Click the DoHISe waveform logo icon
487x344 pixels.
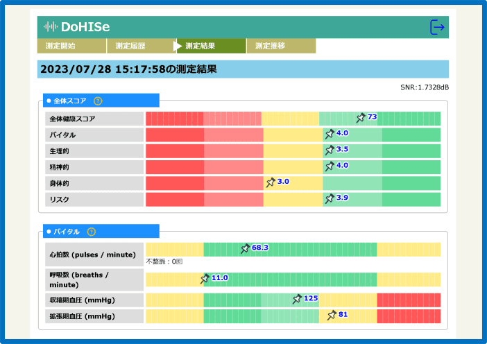51,27
